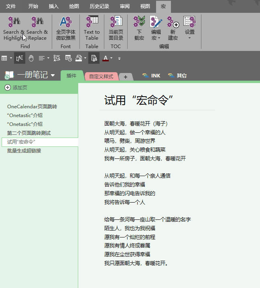This screenshot has width=260, height=288.
Task: Click the insert table icon in quick toolbar
Action: tap(4, 58)
